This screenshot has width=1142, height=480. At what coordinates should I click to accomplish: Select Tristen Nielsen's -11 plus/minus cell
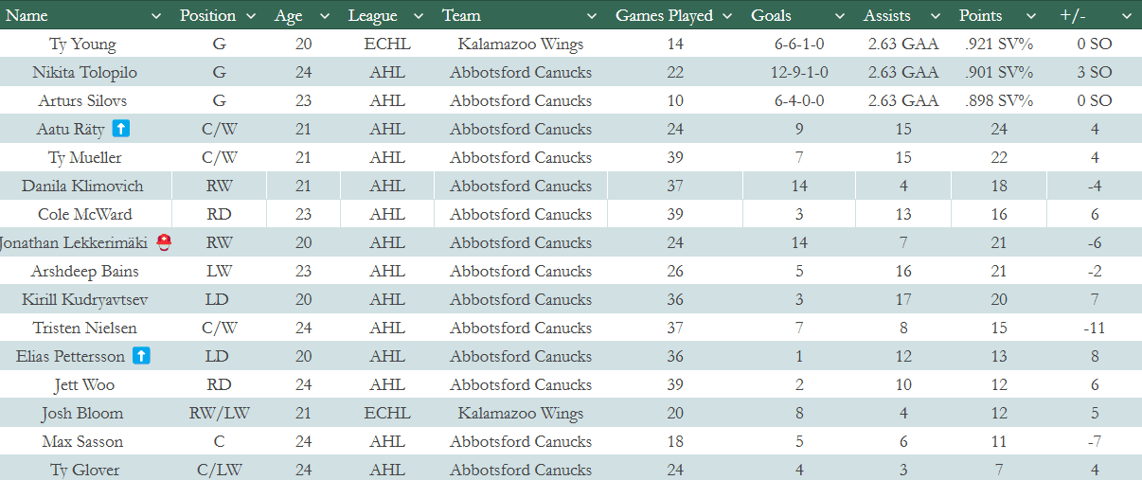point(1094,328)
